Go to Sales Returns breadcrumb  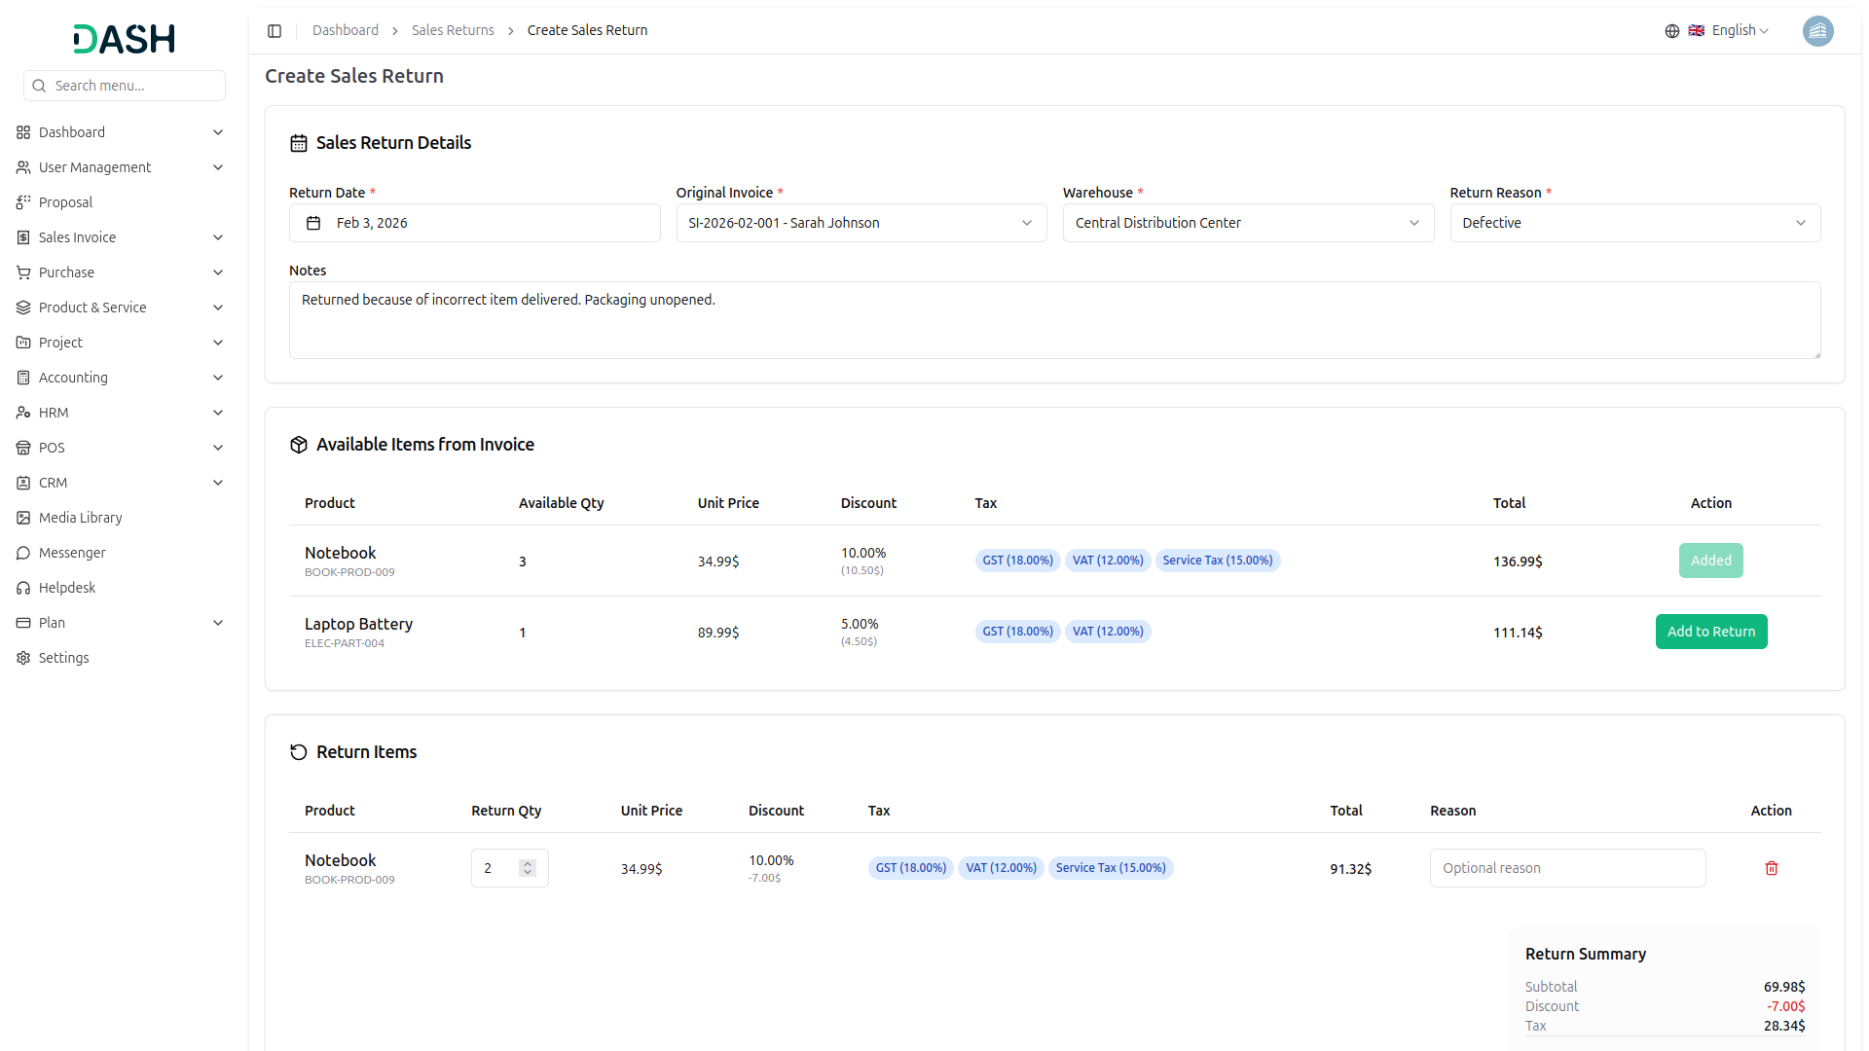(x=453, y=30)
